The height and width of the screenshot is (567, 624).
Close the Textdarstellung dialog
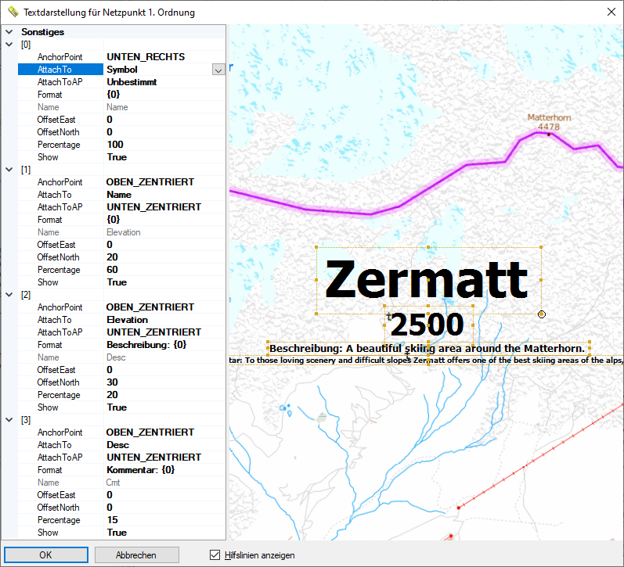(x=611, y=12)
